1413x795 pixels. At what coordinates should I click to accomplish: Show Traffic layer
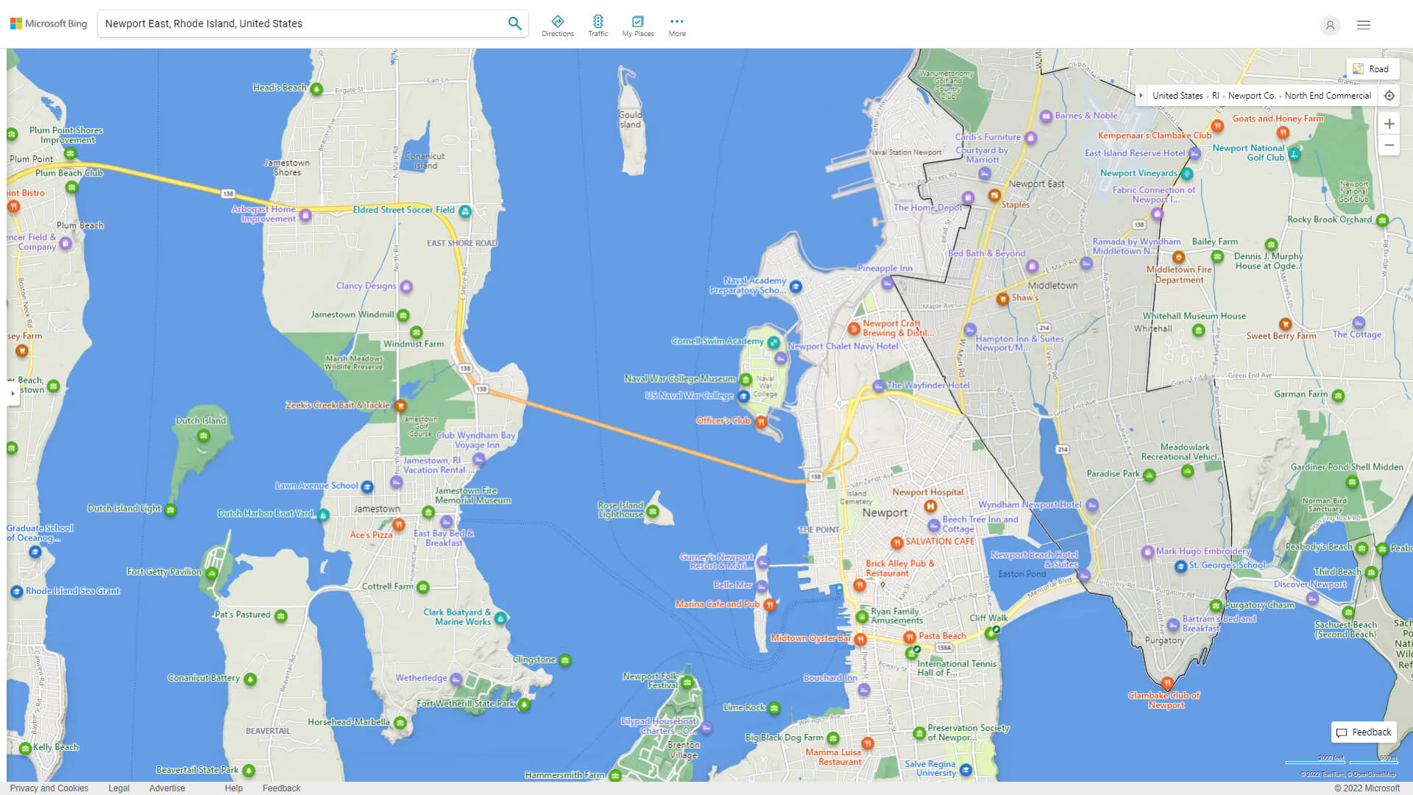tap(598, 26)
